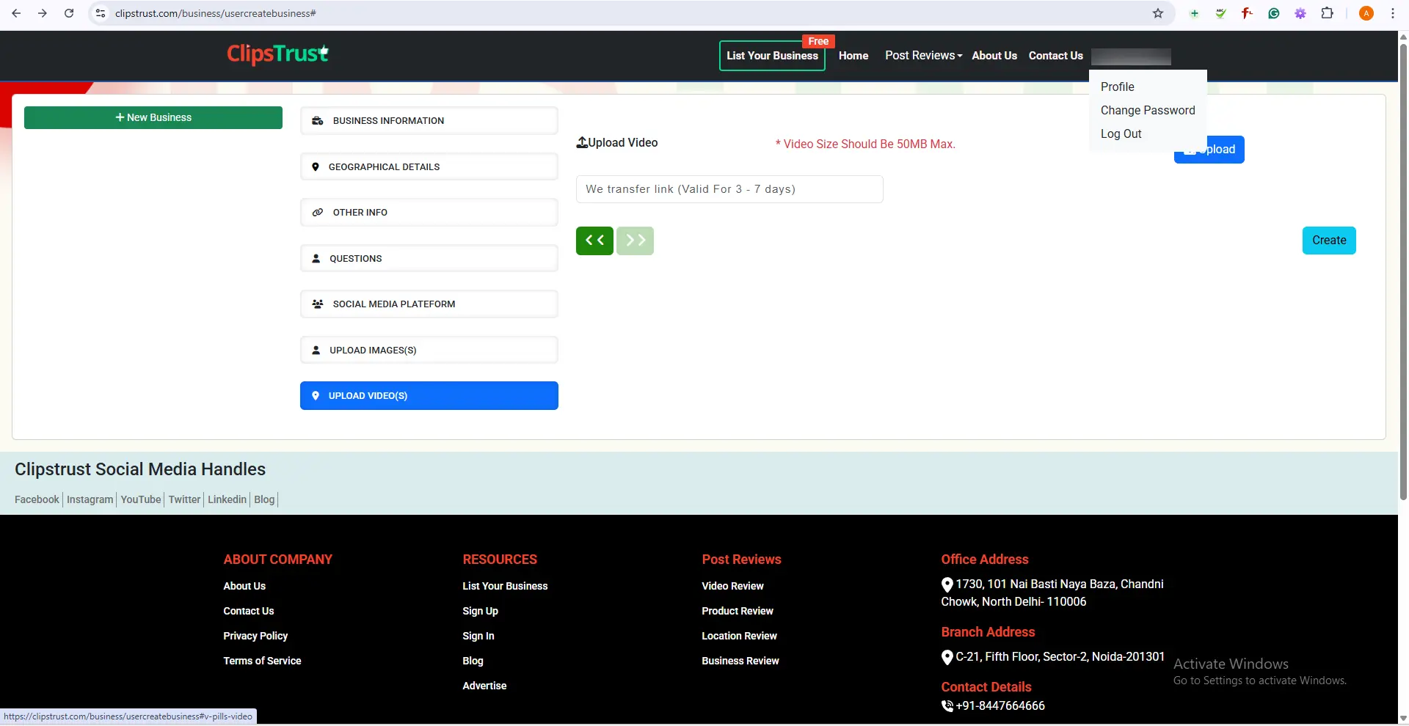
Task: Open the extensions puzzle icon
Action: pos(1327,13)
